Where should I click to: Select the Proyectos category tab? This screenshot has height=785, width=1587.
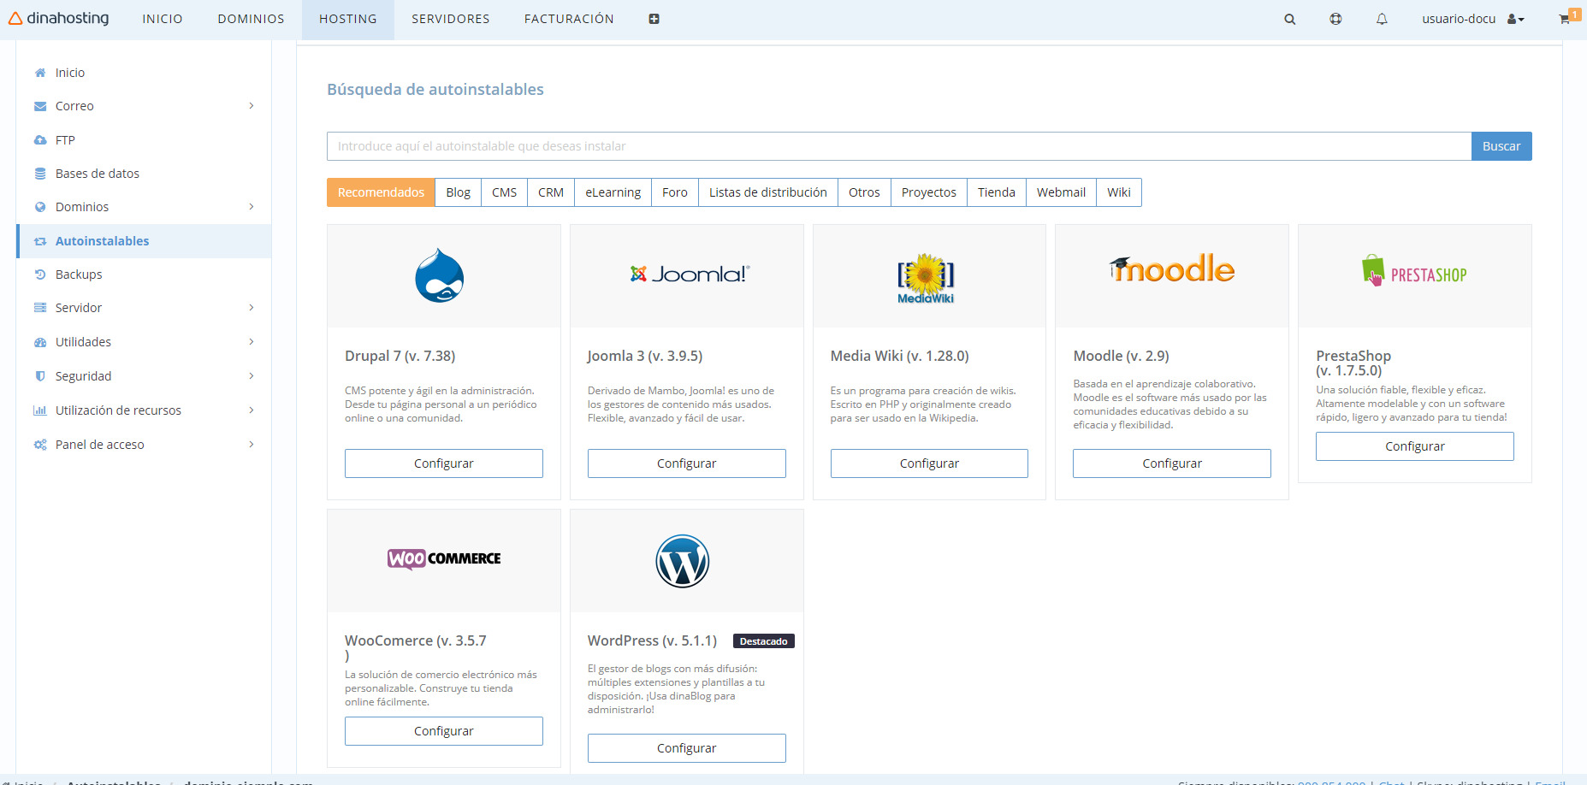tap(929, 192)
